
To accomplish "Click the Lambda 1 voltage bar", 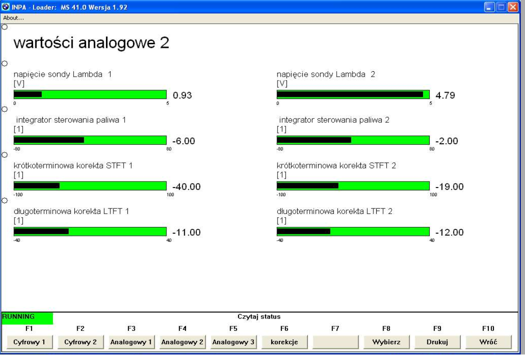I will (x=90, y=94).
